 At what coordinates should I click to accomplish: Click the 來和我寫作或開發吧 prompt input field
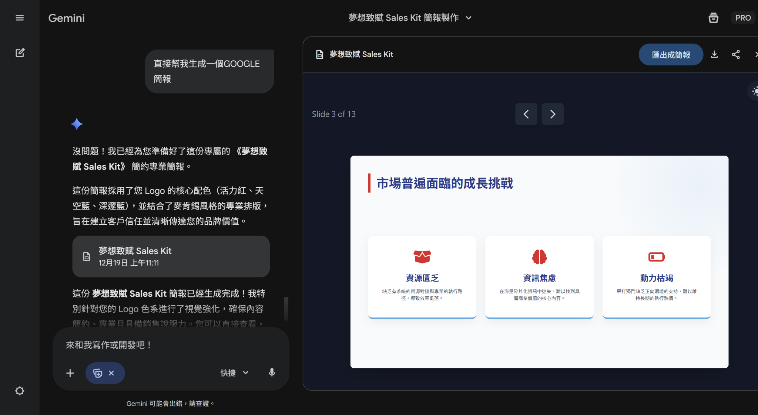tap(170, 345)
